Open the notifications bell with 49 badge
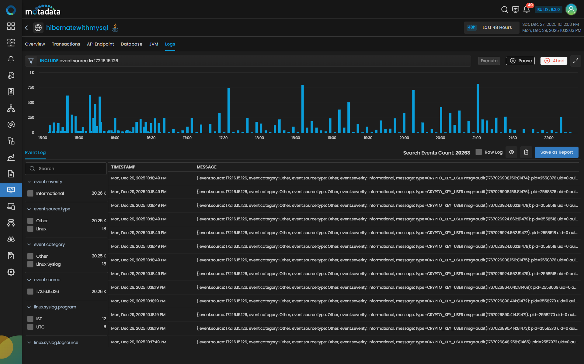Screen dimensions: 584x364 point(527,10)
